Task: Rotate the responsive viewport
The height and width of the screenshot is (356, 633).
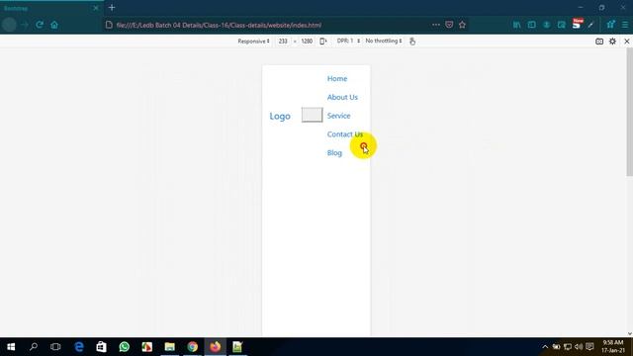Action: pyautogui.click(x=323, y=42)
